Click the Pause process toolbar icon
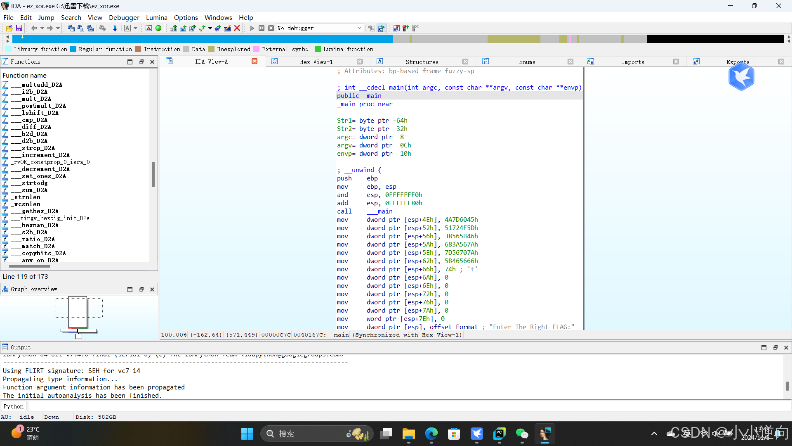Viewport: 792px width, 446px height. tap(262, 28)
